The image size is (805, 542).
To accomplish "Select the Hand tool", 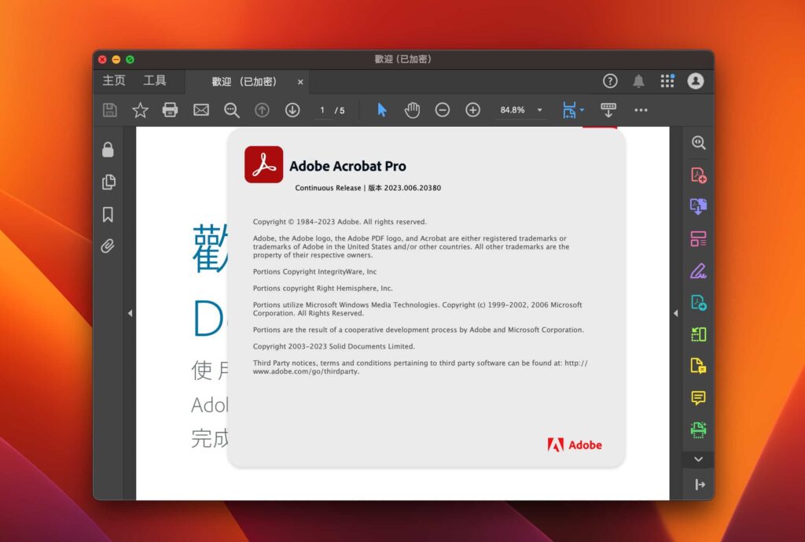I will [x=412, y=109].
